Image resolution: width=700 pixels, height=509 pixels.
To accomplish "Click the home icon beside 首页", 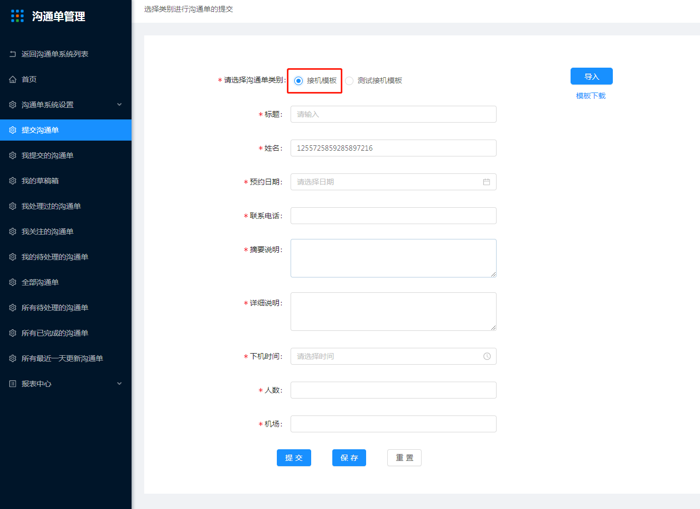I will click(13, 79).
